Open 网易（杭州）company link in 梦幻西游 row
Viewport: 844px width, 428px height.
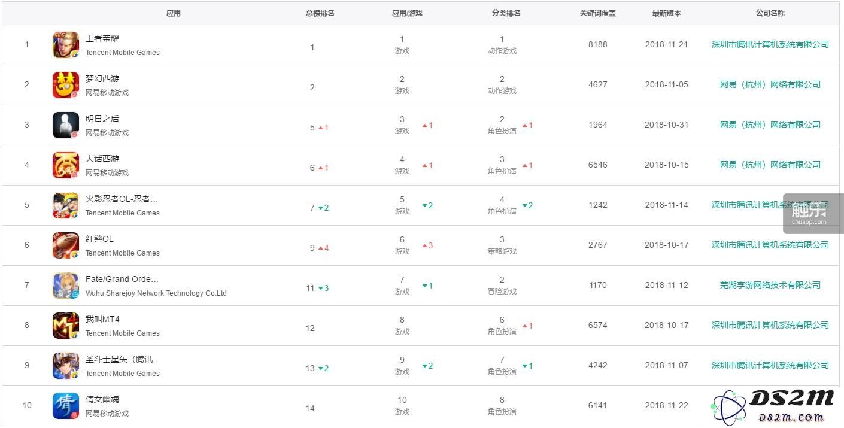coord(770,84)
